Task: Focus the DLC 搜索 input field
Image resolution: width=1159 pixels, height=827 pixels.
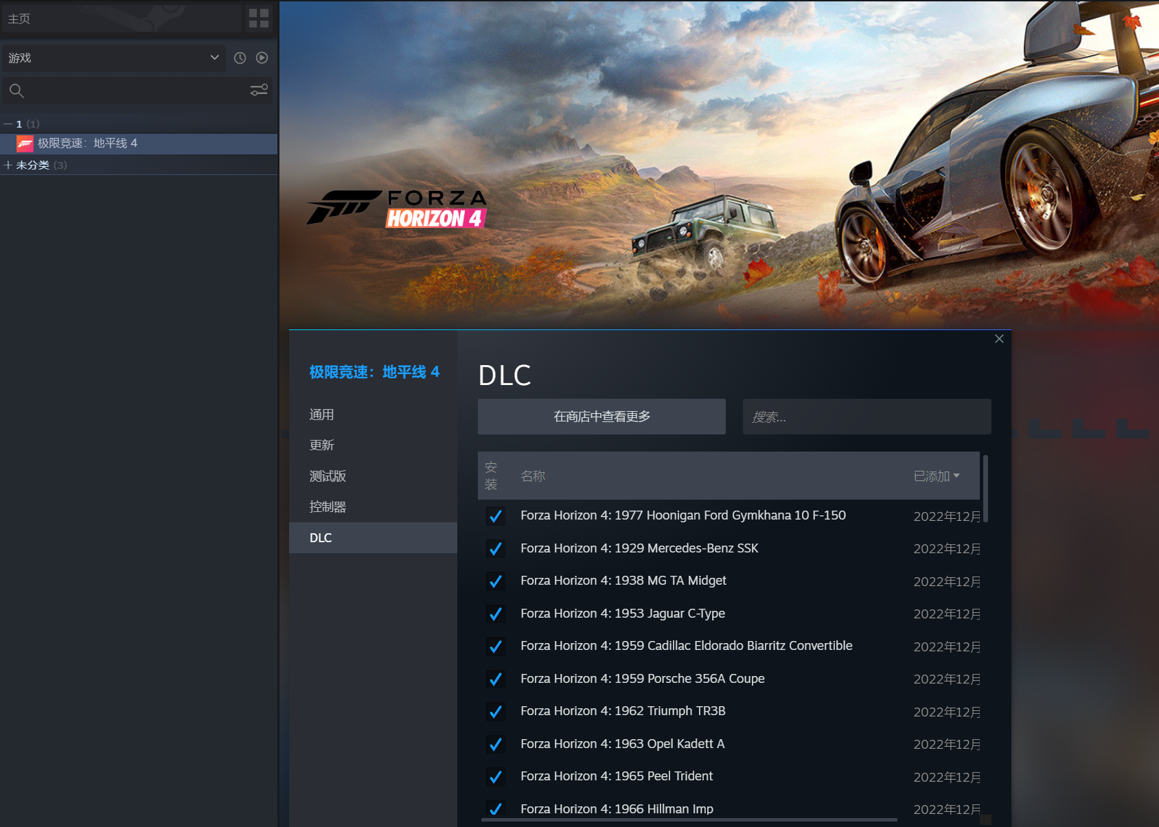Action: coord(867,417)
